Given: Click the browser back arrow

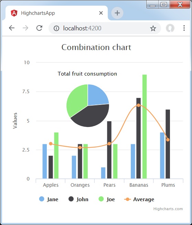Looking at the screenshot, I should pos(12,28).
